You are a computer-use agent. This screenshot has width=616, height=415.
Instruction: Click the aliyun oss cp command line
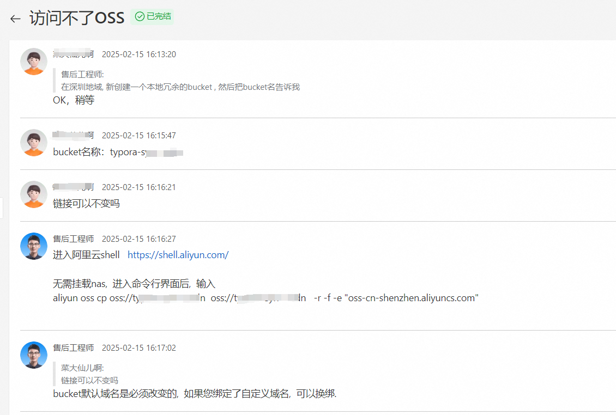pyautogui.click(x=265, y=298)
